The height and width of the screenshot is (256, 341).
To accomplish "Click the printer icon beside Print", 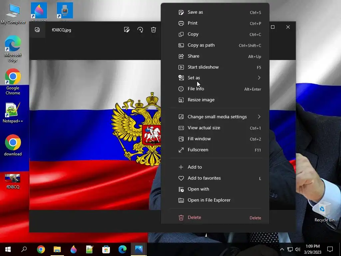I will [181, 23].
